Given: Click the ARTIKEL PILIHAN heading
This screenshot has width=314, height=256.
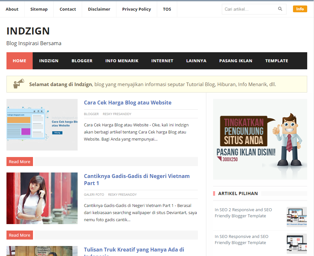Looking at the screenshot, I should click(238, 193).
